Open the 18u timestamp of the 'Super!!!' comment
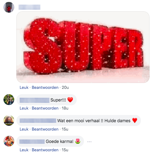167x154 pixels. (x=65, y=108)
